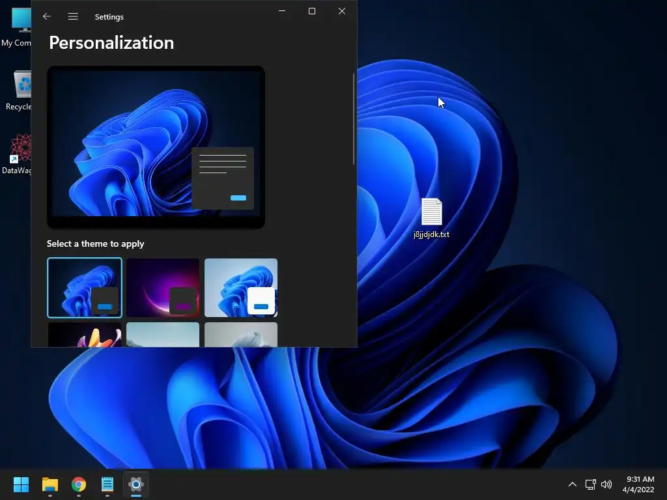Click the Settings gear taskbar icon
The width and height of the screenshot is (667, 500).
(136, 484)
